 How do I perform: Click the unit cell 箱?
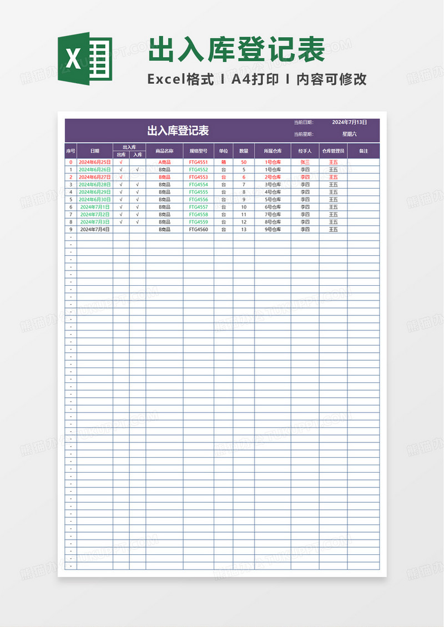point(224,163)
